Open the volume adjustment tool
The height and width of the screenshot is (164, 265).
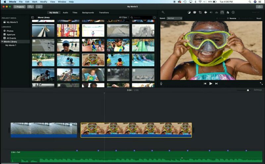pyautogui.click(x=211, y=12)
